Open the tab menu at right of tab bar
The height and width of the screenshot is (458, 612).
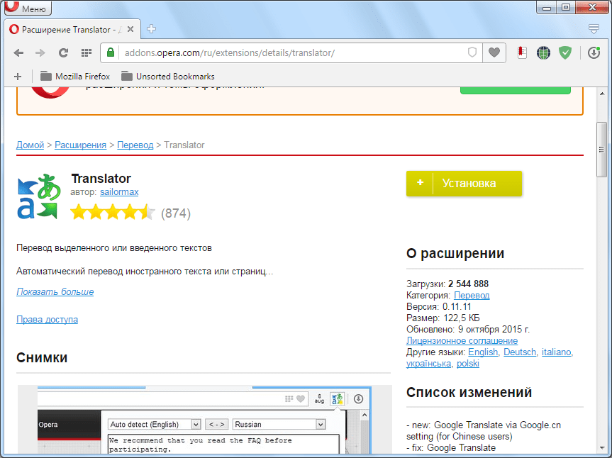(594, 29)
